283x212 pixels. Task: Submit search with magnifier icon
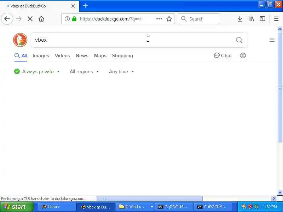pos(239,40)
